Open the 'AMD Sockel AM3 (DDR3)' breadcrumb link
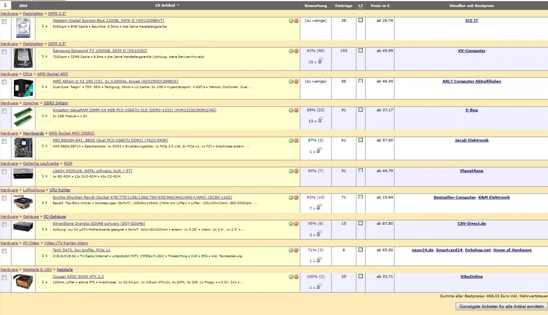 pos(72,134)
